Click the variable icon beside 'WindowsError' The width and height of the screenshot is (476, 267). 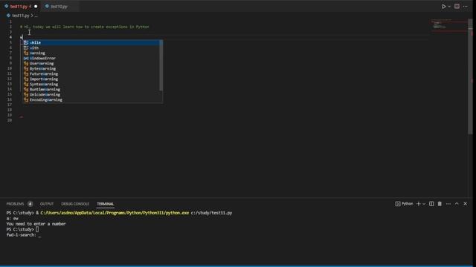coord(26,58)
